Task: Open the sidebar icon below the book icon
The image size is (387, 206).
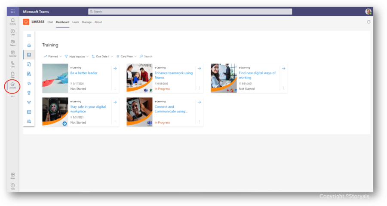Action: click(x=29, y=64)
